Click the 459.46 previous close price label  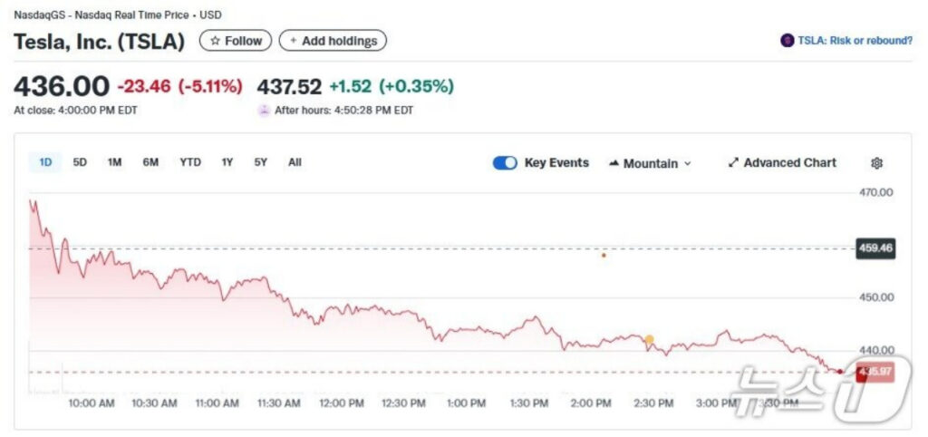point(875,248)
